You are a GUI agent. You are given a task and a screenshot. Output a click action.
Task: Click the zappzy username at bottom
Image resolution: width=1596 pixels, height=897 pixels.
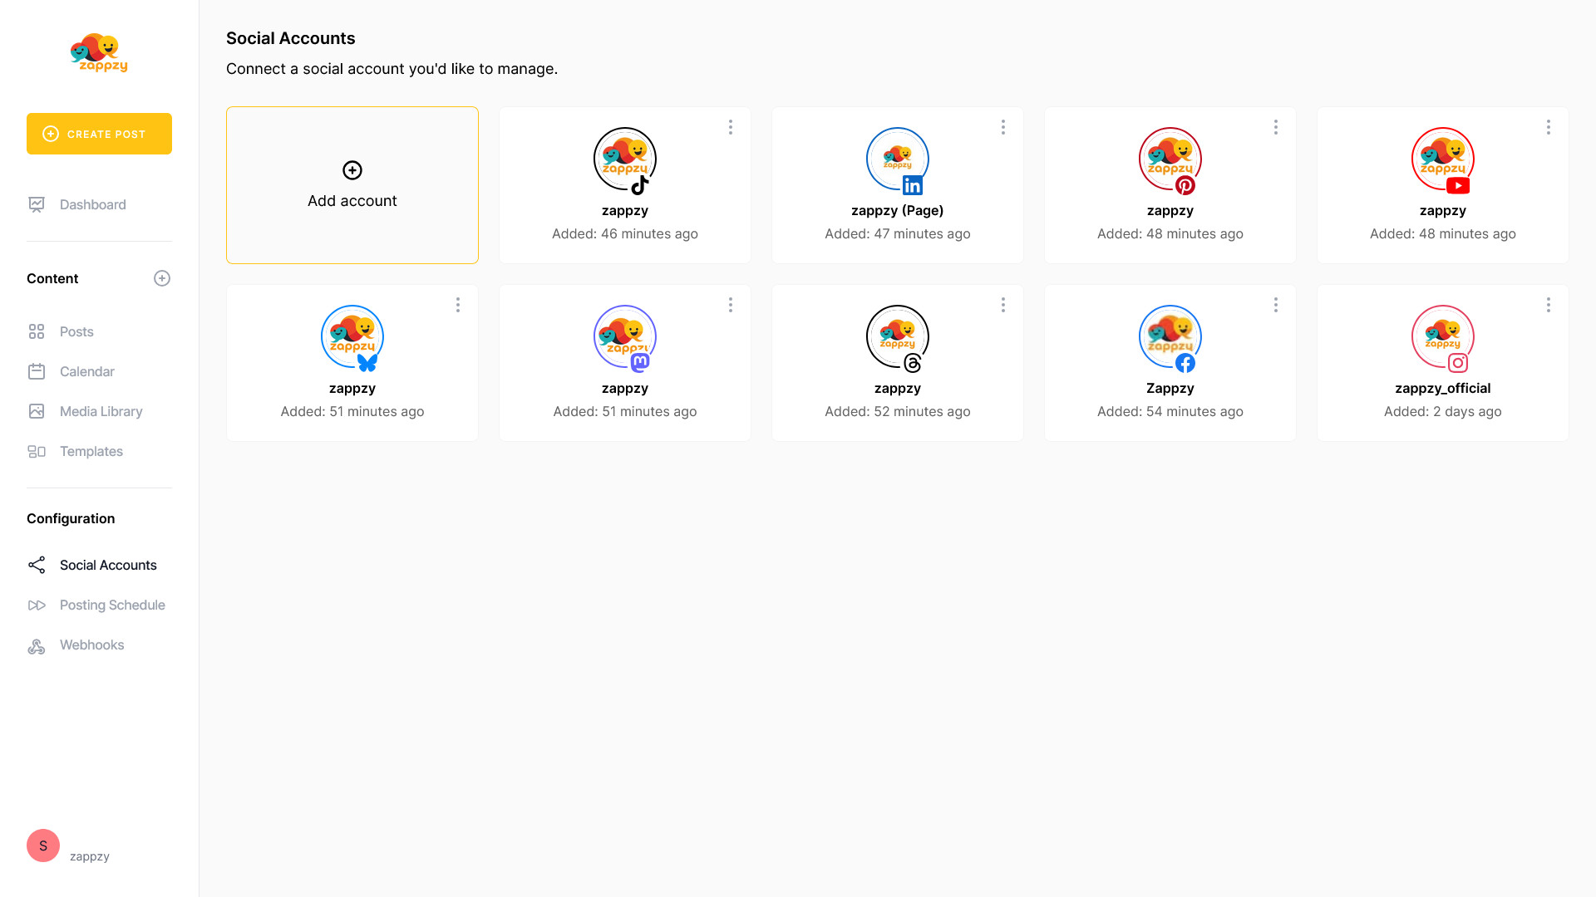coord(90,856)
